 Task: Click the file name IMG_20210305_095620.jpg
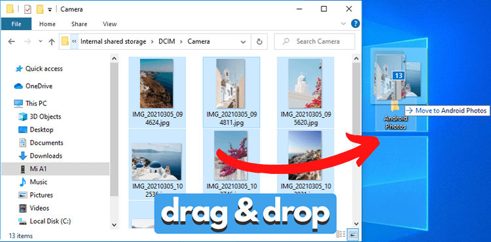click(305, 118)
